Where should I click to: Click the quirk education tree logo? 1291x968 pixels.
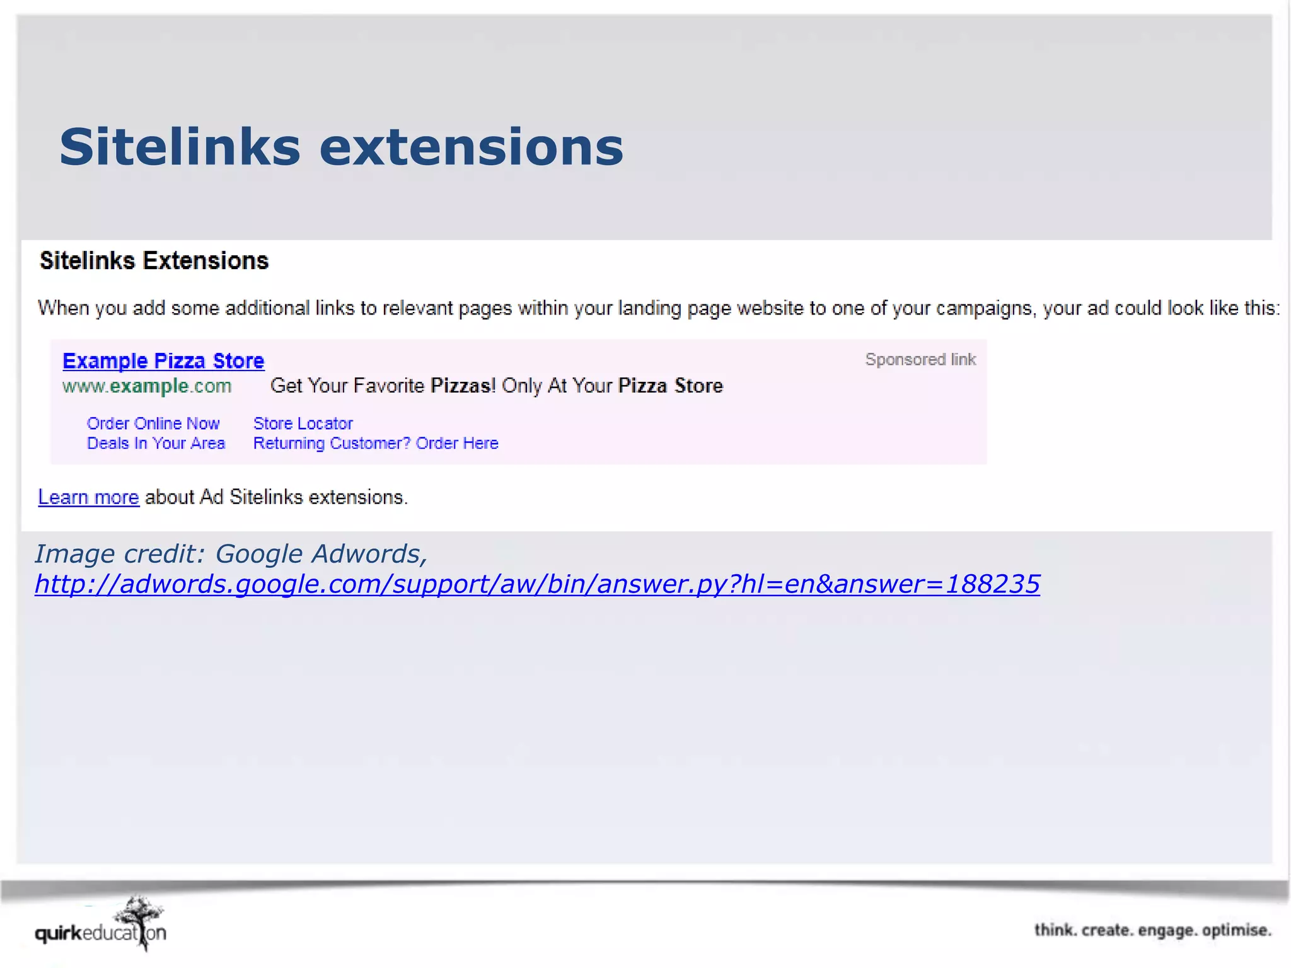click(x=101, y=924)
